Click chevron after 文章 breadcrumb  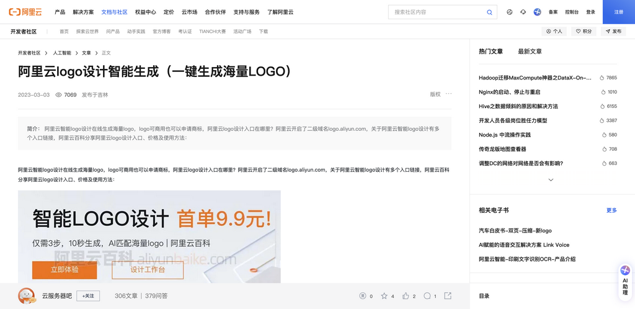point(96,53)
